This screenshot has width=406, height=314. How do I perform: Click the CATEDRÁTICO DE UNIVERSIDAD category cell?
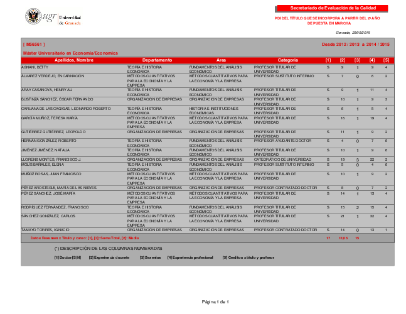[282, 160]
